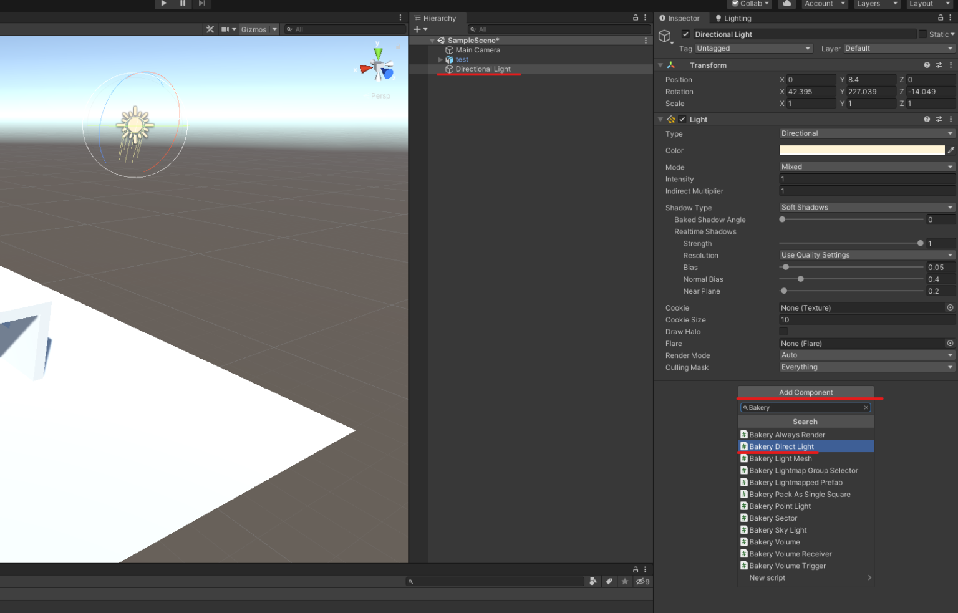Click the scene camera icon in the toolbar
Viewport: 958px width, 613px height.
click(226, 29)
